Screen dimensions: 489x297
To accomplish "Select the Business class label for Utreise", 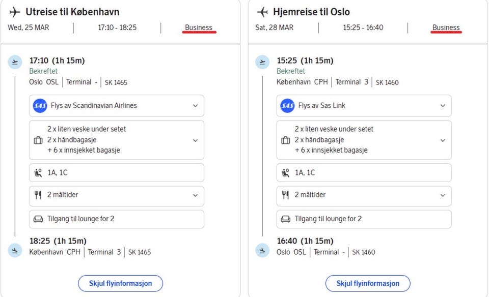I will click(199, 27).
